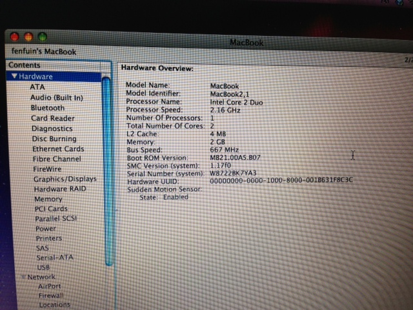Screen dimensions: 413x310
Task: Click the SMC Version value 1.17f0
Action: 220,165
